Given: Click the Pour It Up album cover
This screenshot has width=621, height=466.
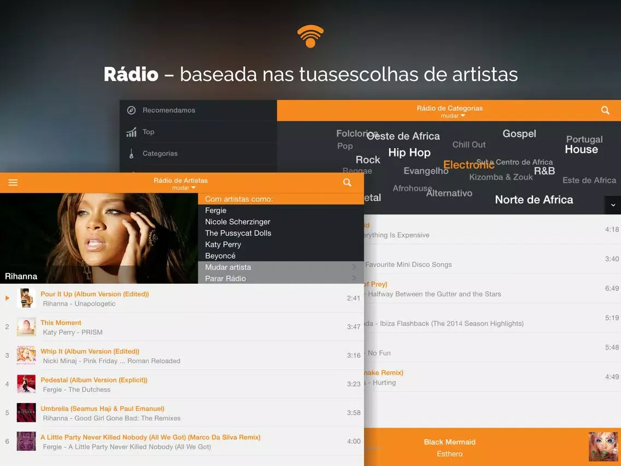Looking at the screenshot, I should tap(26, 298).
